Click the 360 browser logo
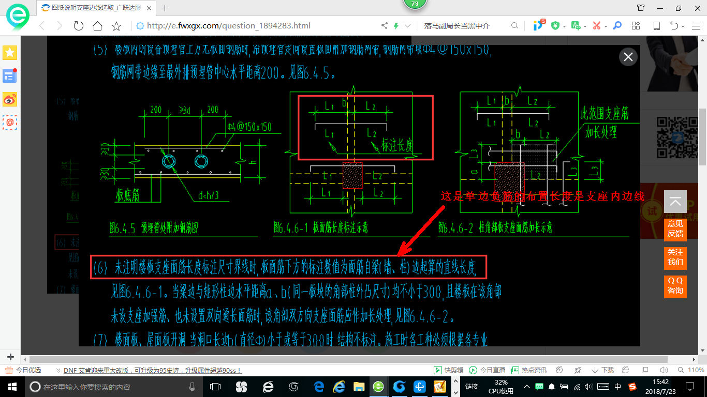 (x=18, y=16)
